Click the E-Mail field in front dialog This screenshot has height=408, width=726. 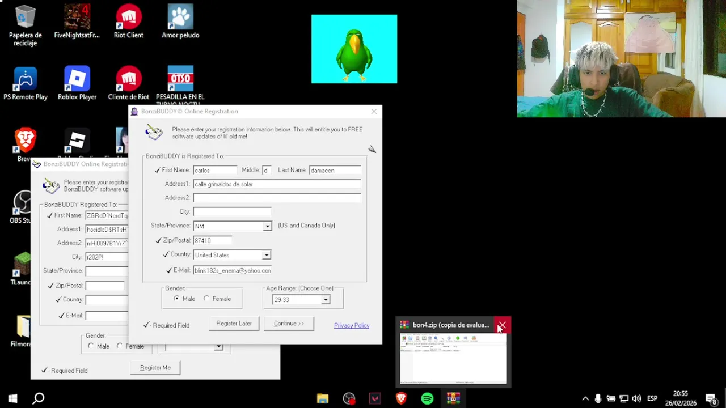[x=232, y=270]
